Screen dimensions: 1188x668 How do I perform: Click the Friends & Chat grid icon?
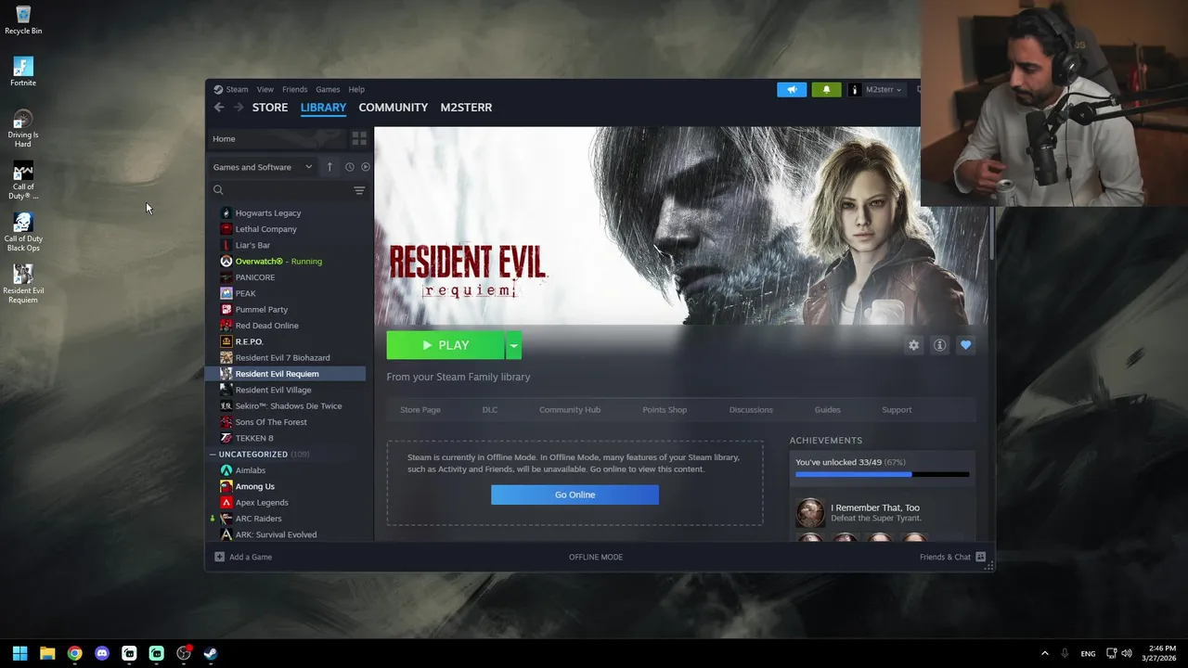[980, 557]
